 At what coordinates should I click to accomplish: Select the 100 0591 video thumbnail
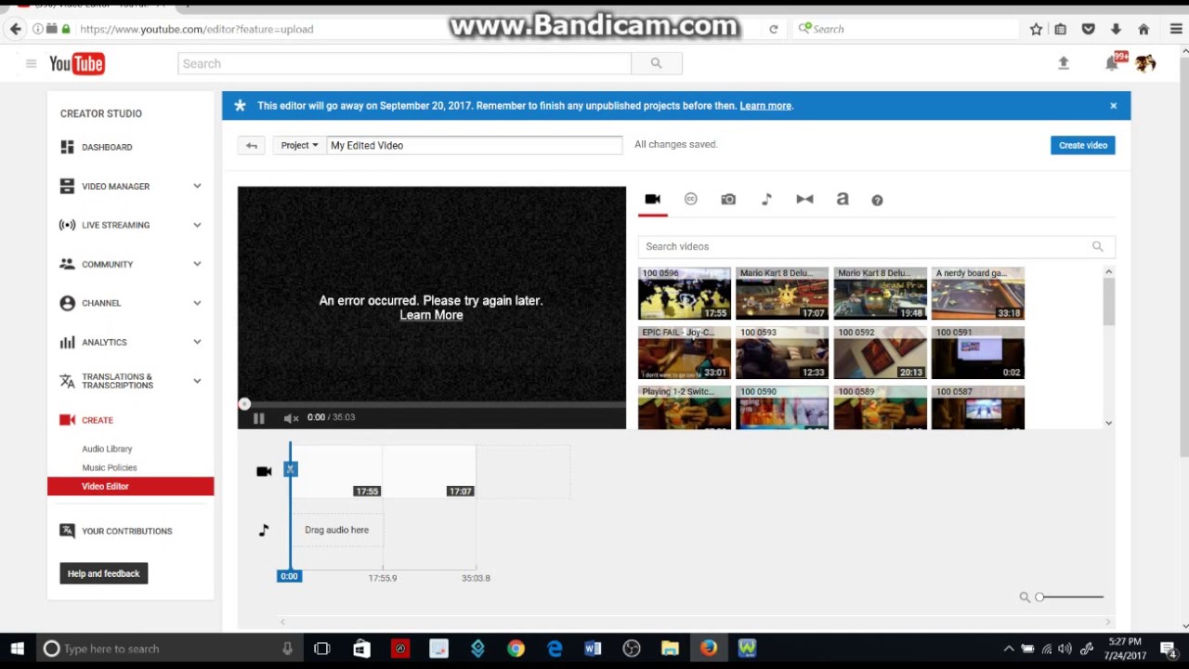(x=978, y=352)
